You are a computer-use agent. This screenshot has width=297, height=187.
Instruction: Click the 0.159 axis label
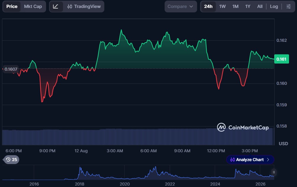pyautogui.click(x=281, y=105)
